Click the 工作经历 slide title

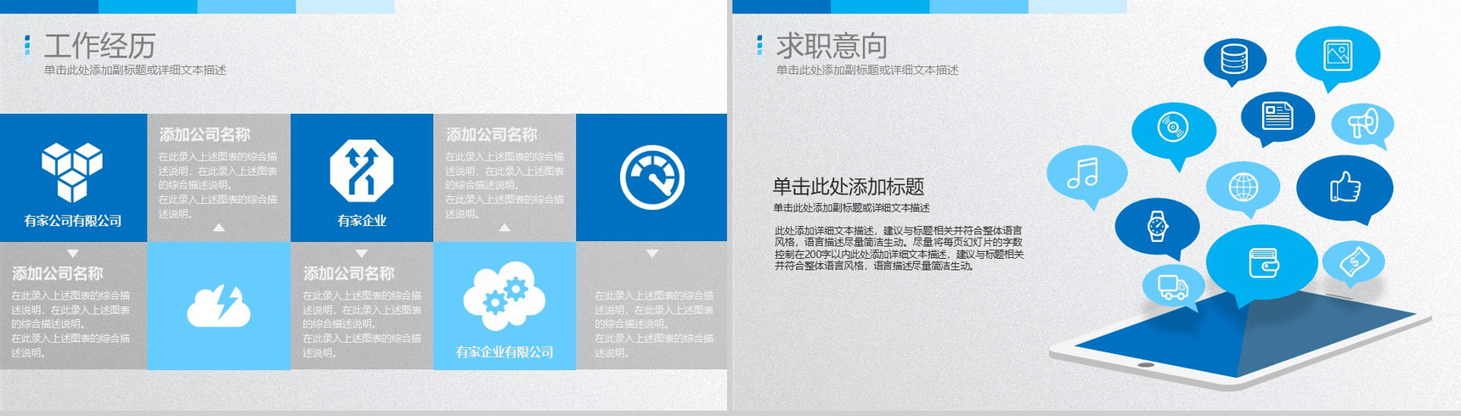click(x=100, y=46)
